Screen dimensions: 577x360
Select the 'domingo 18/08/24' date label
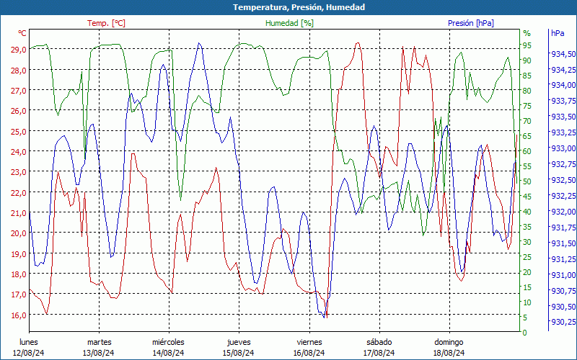coord(449,348)
